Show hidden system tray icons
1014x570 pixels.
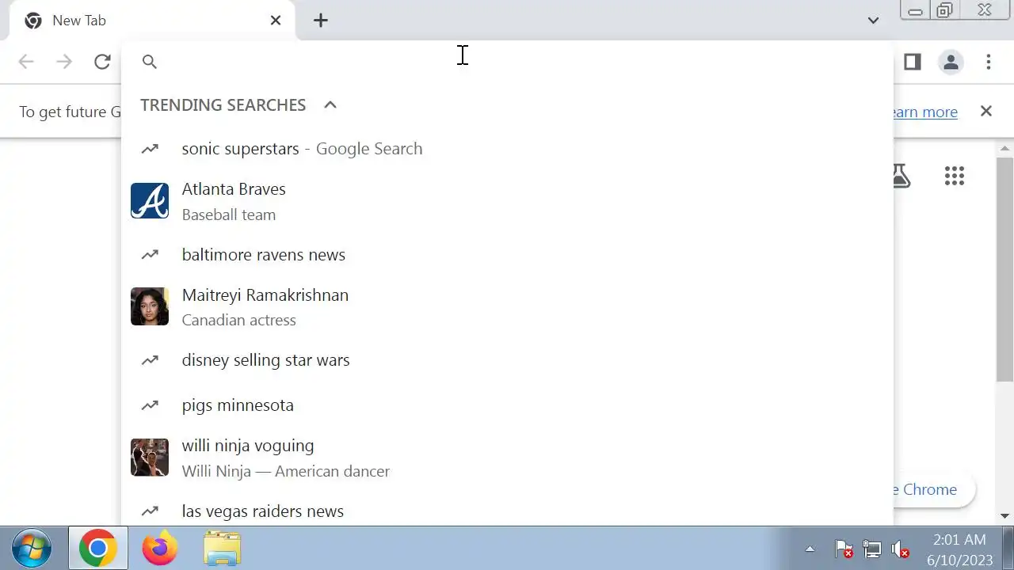pyautogui.click(x=810, y=549)
